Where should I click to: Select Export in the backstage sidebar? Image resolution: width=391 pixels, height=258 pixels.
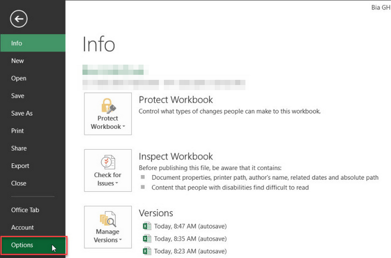(x=33, y=166)
